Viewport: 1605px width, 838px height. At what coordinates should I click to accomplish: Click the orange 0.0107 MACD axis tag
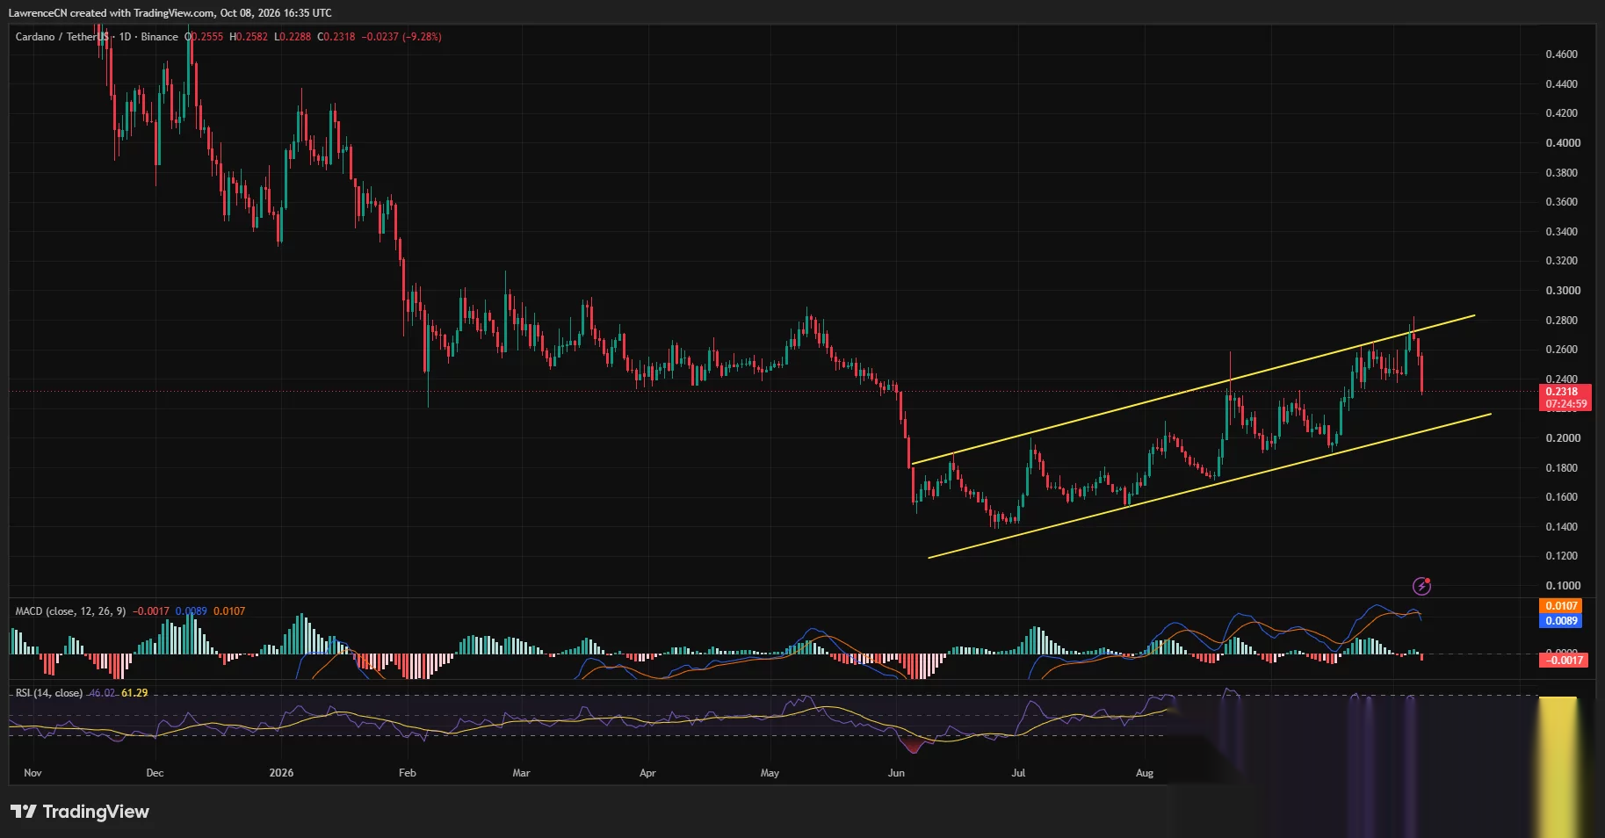point(1561,606)
